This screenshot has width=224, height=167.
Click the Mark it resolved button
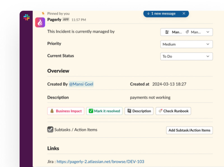click(x=104, y=111)
